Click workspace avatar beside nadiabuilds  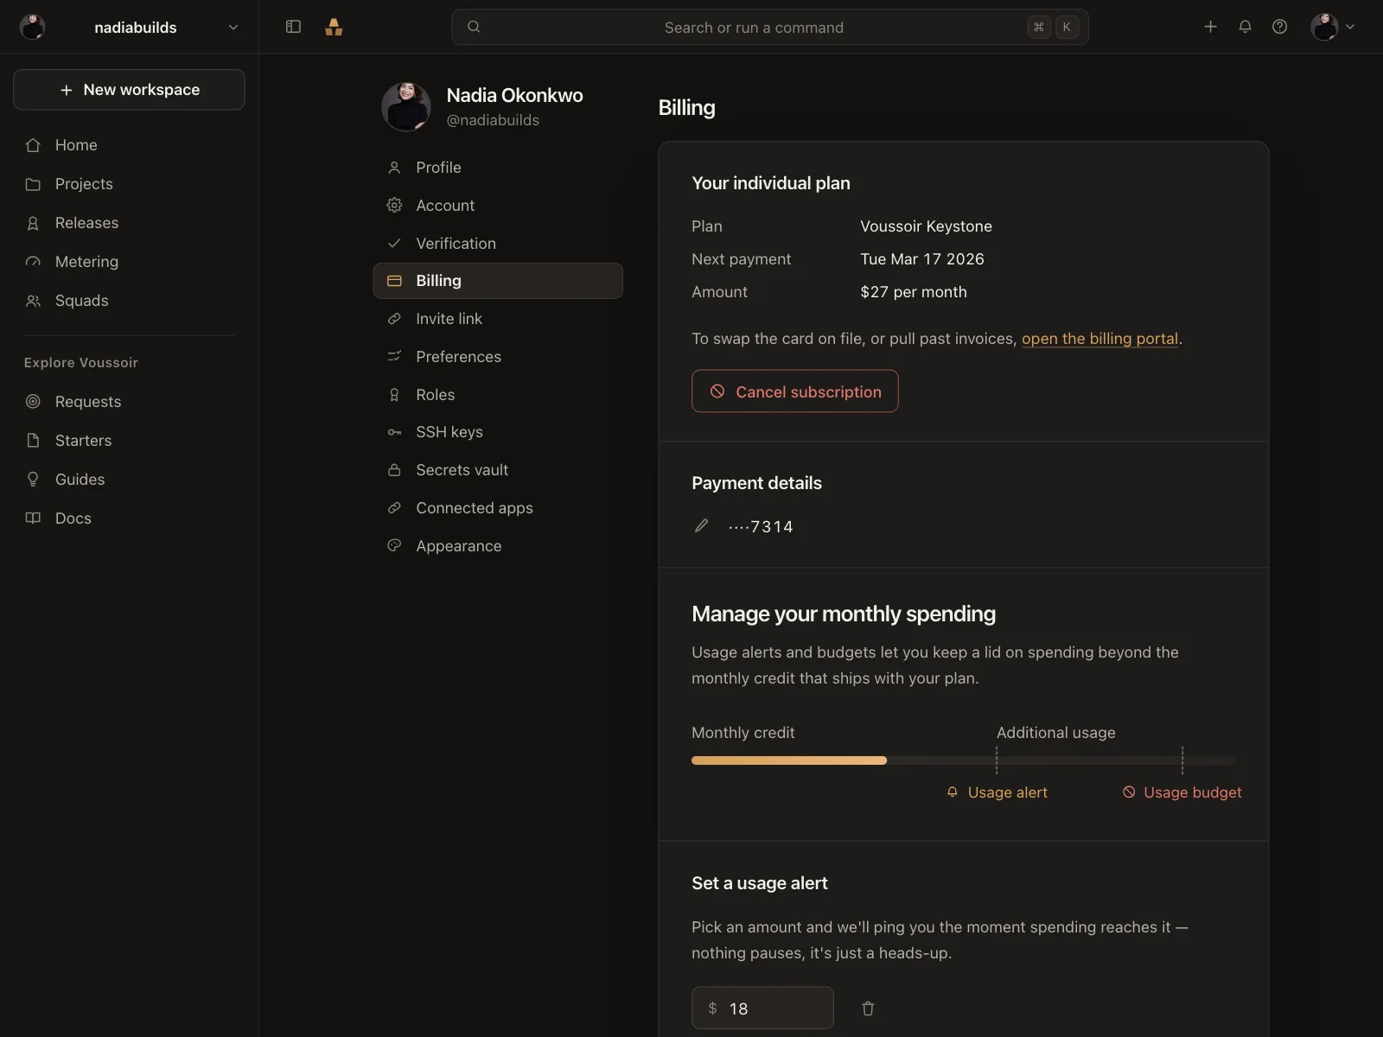33,27
